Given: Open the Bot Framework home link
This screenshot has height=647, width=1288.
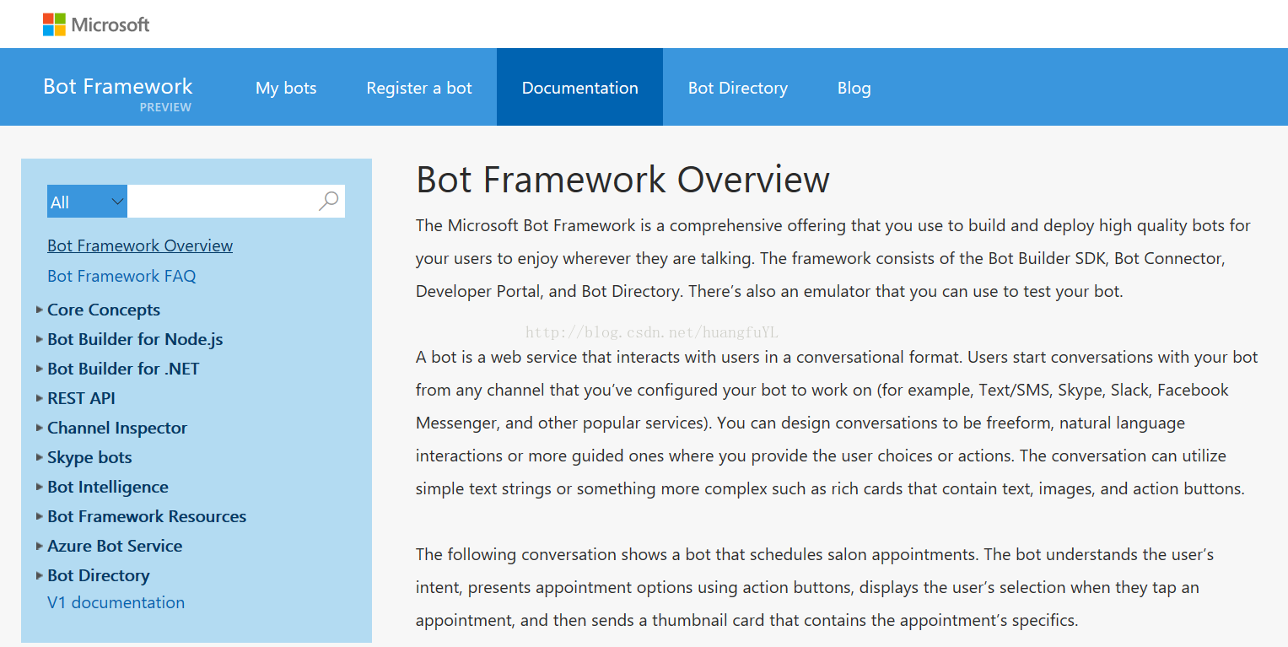Looking at the screenshot, I should point(117,86).
